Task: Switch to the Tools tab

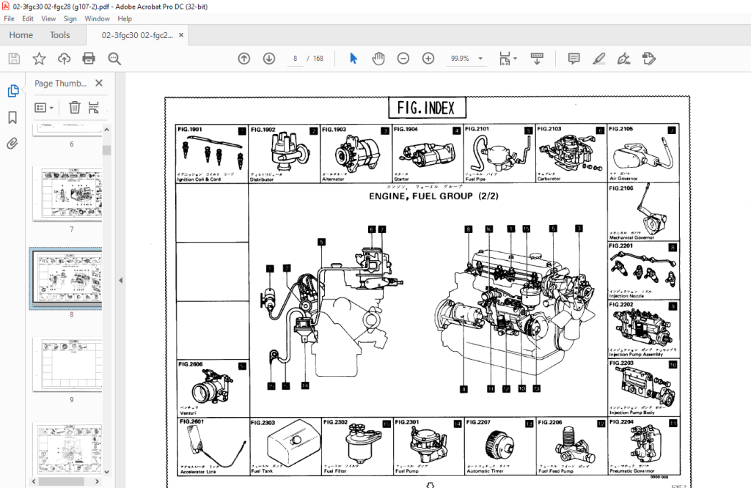Action: (60, 35)
